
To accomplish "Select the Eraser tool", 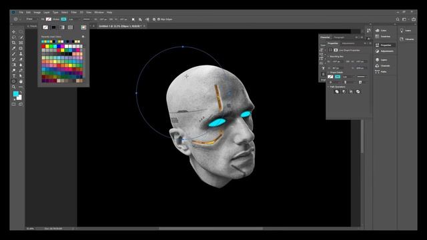I will 21,59.
